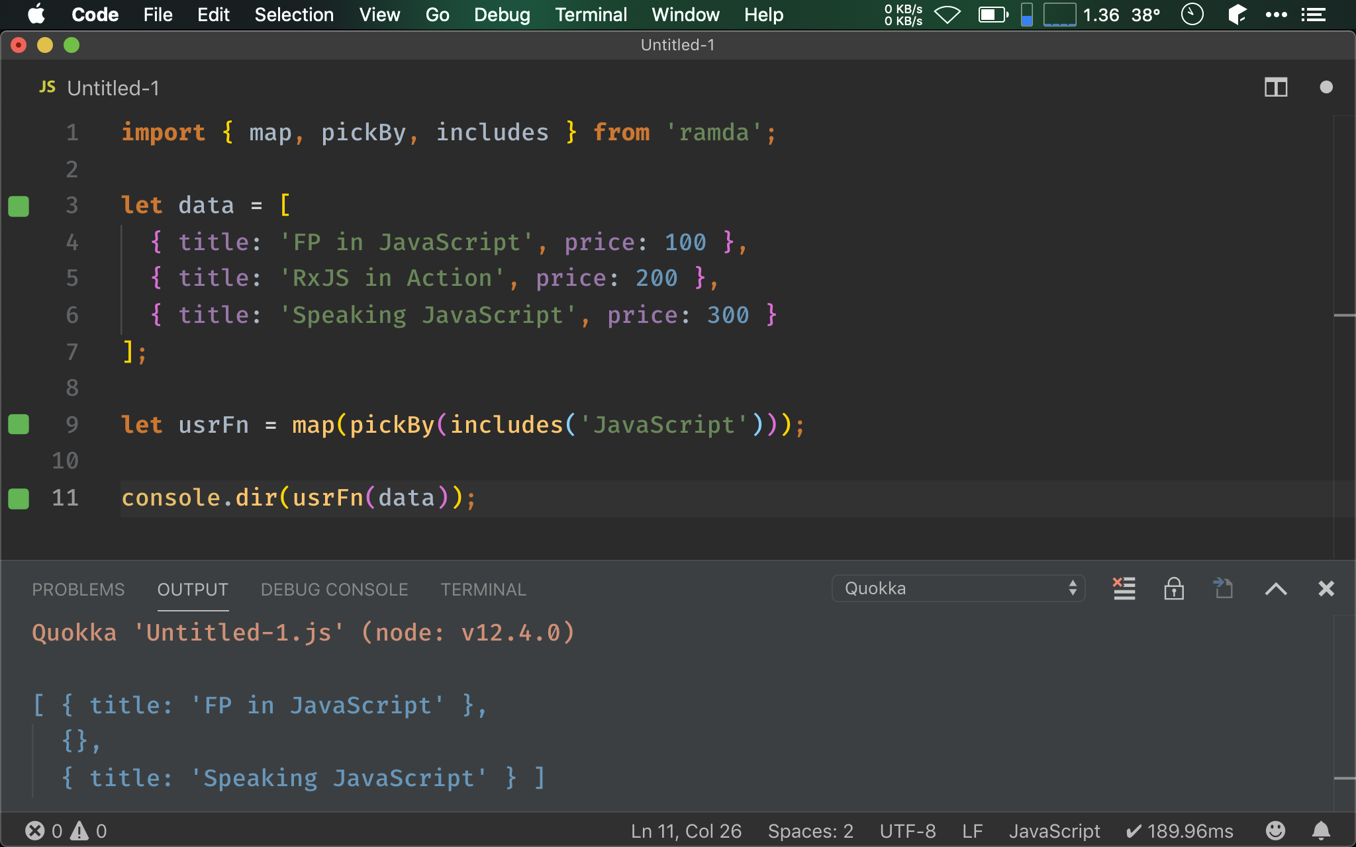Open the Quokka output channel dropdown
Viewport: 1356px width, 847px height.
click(958, 588)
